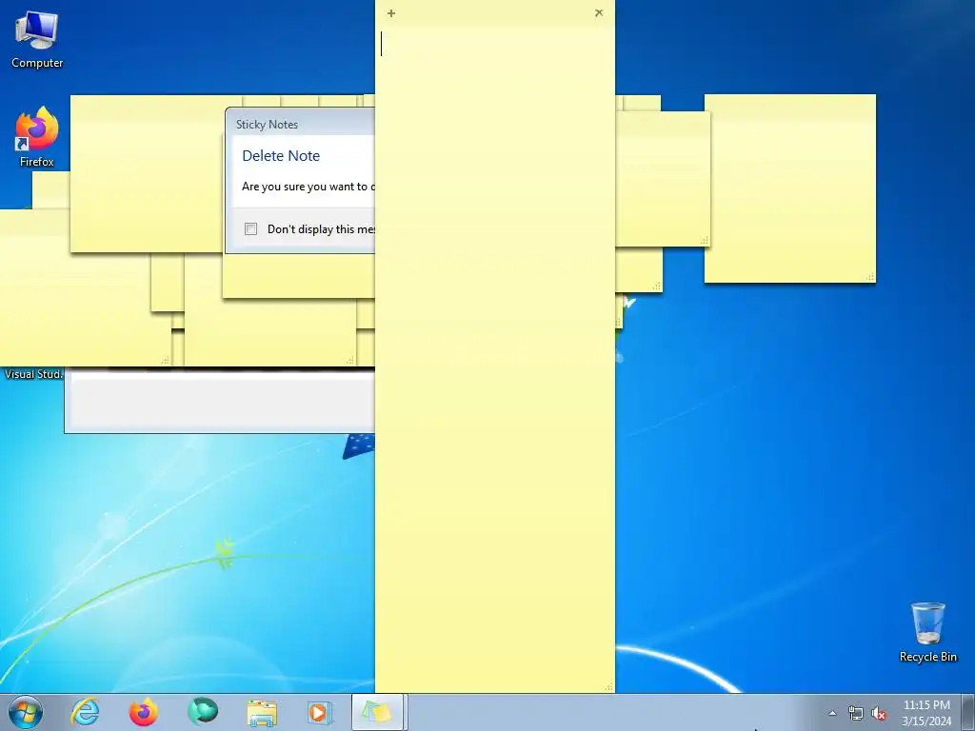Click inside the front sticky note text area
The width and height of the screenshot is (975, 731).
495,358
